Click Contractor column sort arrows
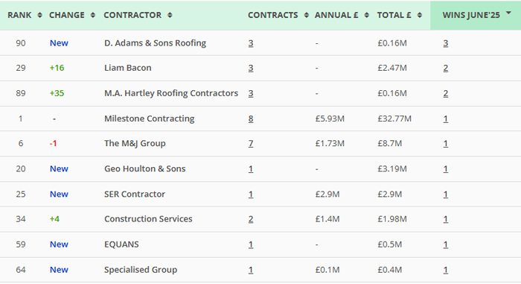This screenshot has width=521, height=284. [x=170, y=16]
